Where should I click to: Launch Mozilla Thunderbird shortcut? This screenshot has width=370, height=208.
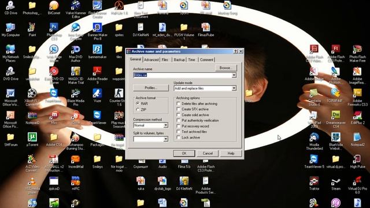click(x=314, y=141)
